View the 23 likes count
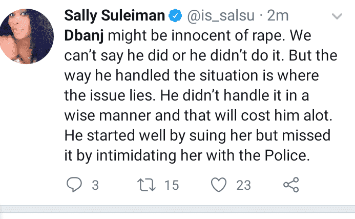 244,185
